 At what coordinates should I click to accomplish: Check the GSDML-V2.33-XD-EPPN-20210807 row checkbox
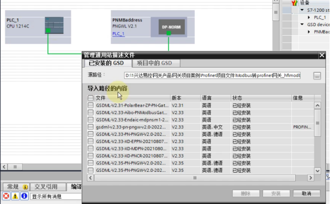pyautogui.click(x=90, y=141)
